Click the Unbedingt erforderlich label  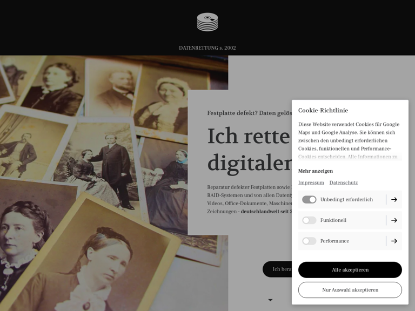pos(346,200)
